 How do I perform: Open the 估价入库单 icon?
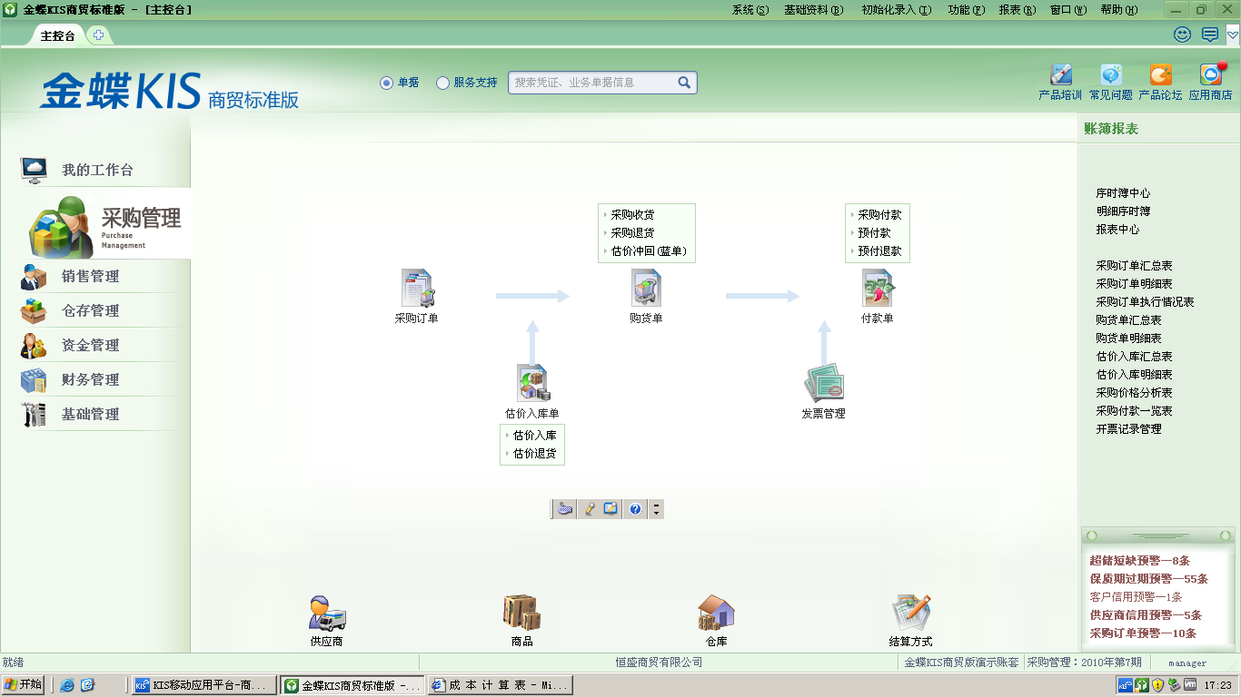pyautogui.click(x=532, y=384)
